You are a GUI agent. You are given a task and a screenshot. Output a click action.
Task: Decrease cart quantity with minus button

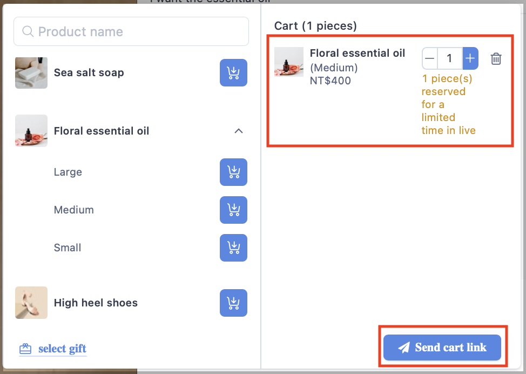coord(430,58)
